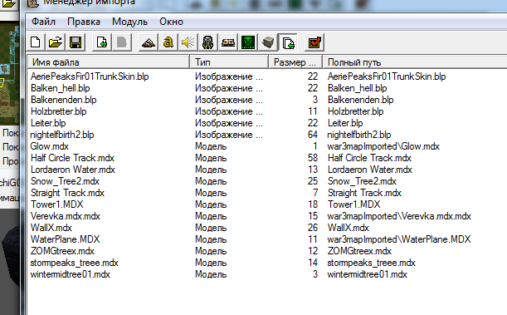The image size is (507, 315).
Task: Click the Модель type cell for Tower1.MDX
Action: tap(211, 204)
